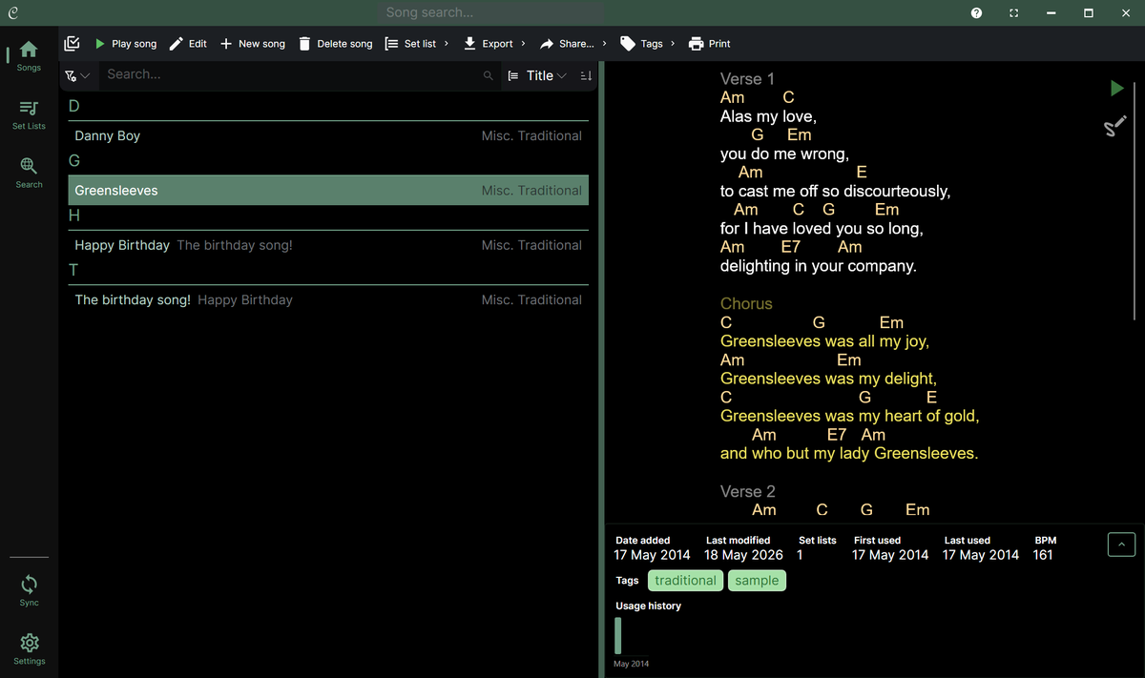
Task: Click the Export download icon
Action: coord(470,44)
